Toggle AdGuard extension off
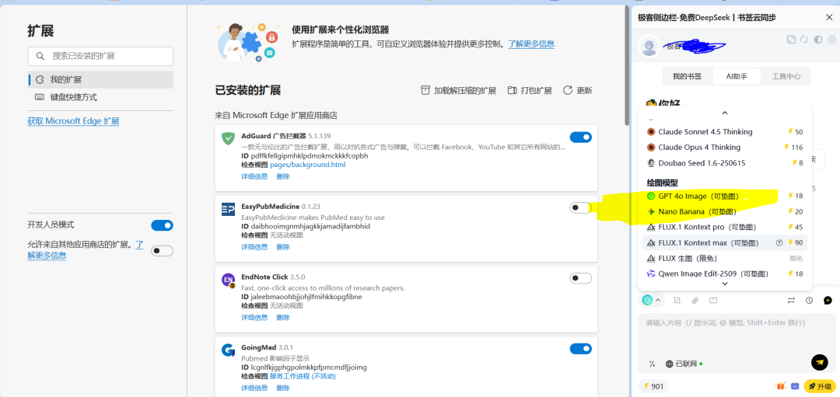 click(x=581, y=138)
